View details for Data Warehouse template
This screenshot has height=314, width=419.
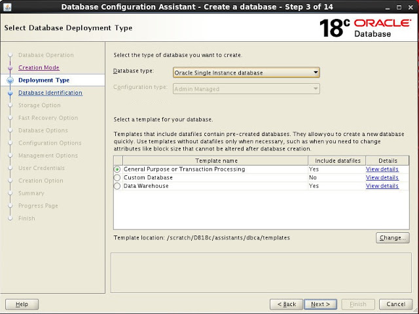click(x=382, y=186)
